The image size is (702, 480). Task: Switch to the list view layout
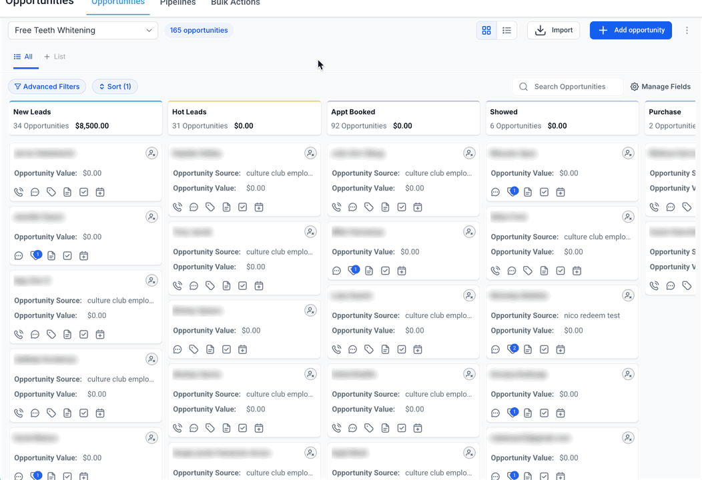(x=506, y=31)
